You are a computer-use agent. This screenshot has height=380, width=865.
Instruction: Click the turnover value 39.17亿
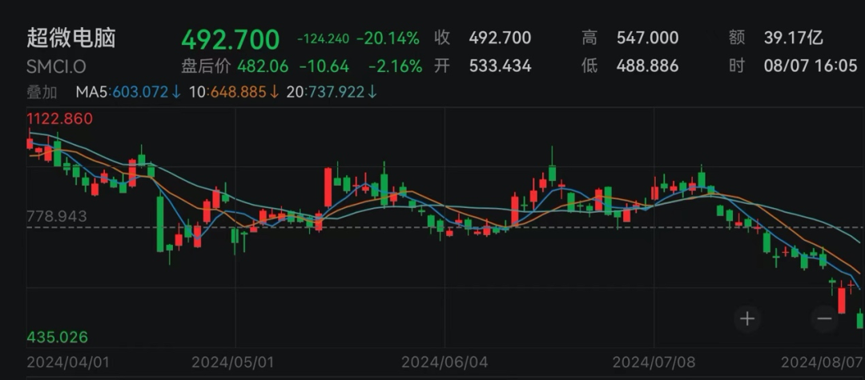(x=793, y=38)
